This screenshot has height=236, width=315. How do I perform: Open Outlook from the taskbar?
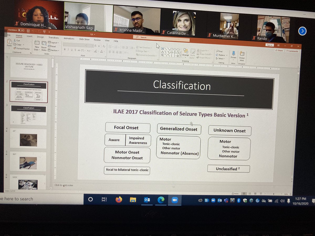pyautogui.click(x=147, y=200)
